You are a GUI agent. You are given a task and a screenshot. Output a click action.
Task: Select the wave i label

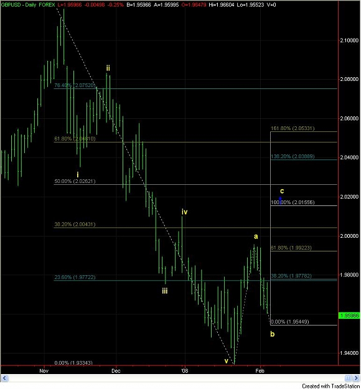[x=78, y=174]
